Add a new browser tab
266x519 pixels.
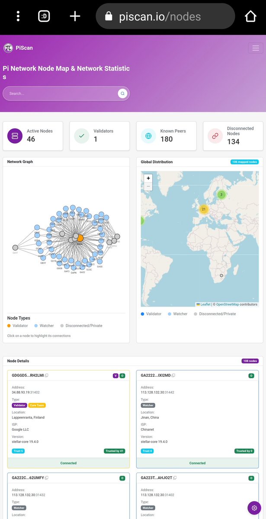point(75,16)
